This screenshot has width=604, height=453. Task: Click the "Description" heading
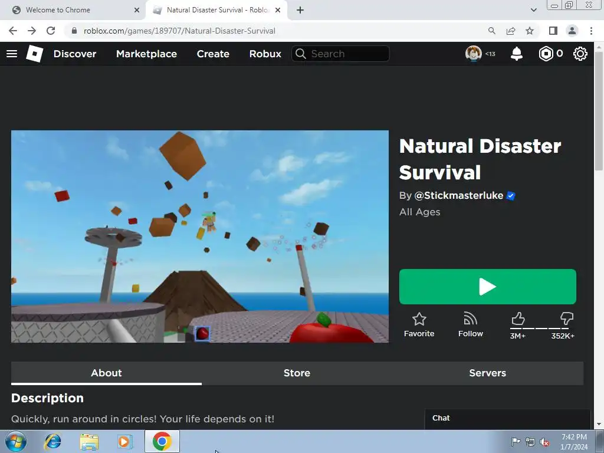(x=47, y=398)
